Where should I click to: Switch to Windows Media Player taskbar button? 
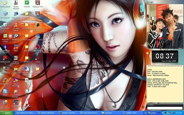[47, 113]
